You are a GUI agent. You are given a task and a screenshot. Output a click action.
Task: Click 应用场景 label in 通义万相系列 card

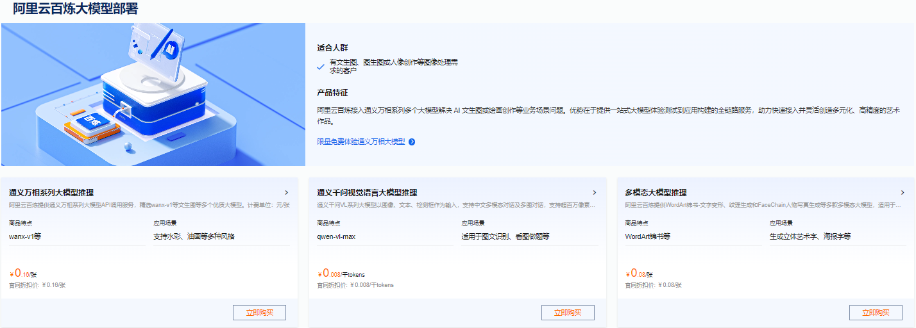point(165,223)
